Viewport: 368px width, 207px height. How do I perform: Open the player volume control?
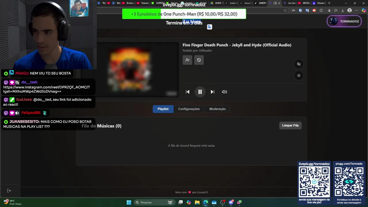point(225,92)
